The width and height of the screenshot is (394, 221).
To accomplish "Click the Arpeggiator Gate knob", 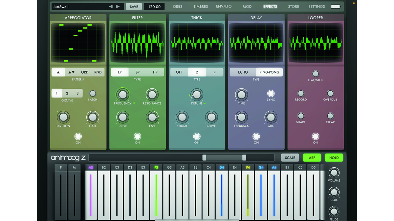I will click(x=93, y=117).
